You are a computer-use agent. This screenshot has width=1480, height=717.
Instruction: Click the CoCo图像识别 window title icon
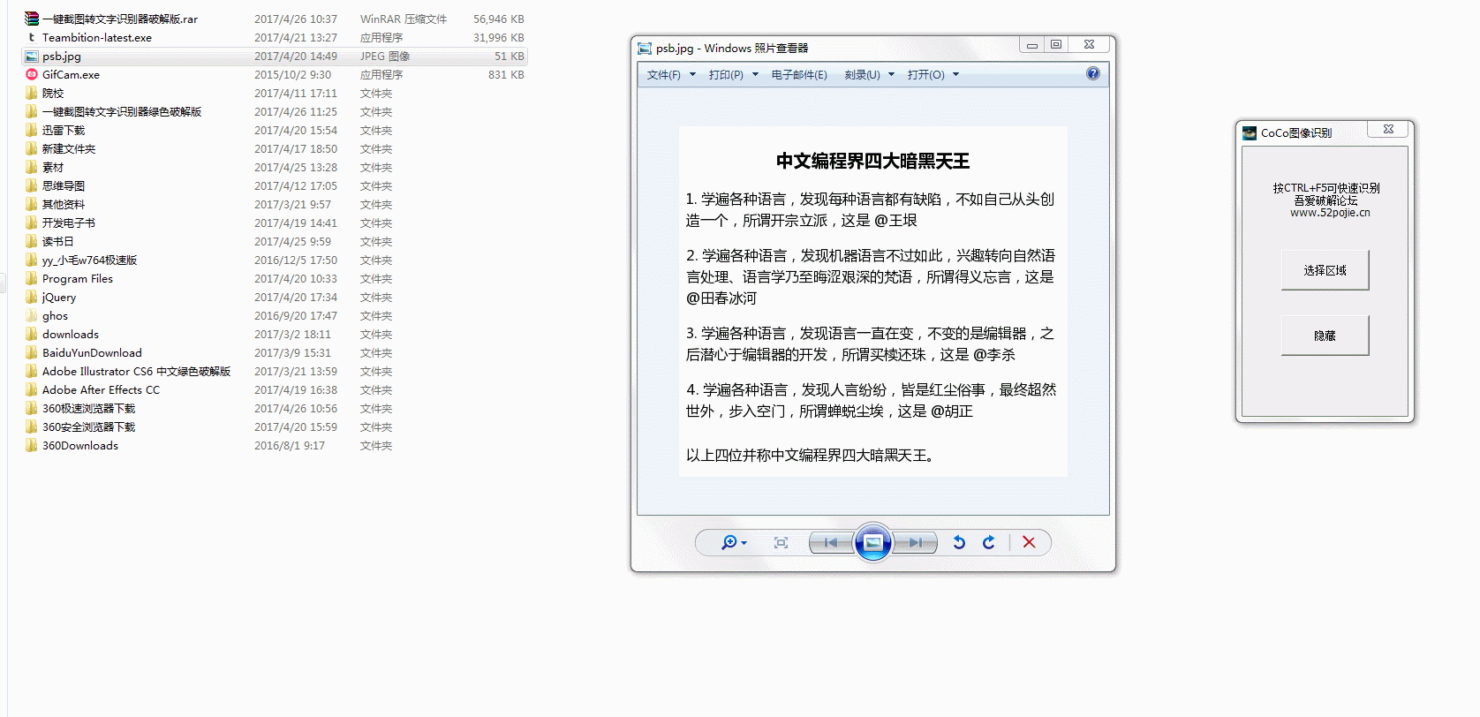tap(1250, 133)
